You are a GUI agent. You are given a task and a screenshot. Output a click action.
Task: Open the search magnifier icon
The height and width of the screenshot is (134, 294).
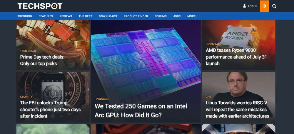pyautogui.click(x=274, y=6)
